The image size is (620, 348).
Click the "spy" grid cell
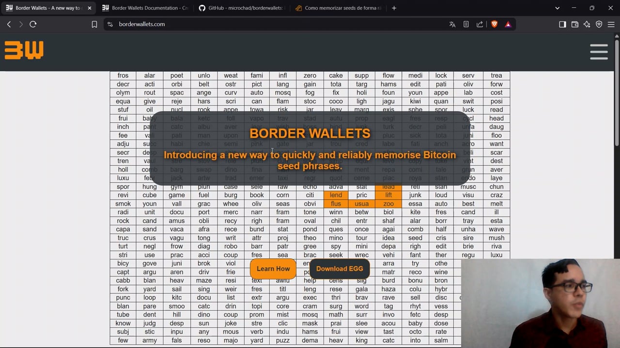pos(336,246)
